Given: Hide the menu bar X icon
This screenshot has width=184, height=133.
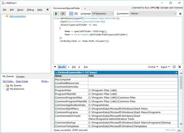Looking at the screenshot, I should (47, 10).
